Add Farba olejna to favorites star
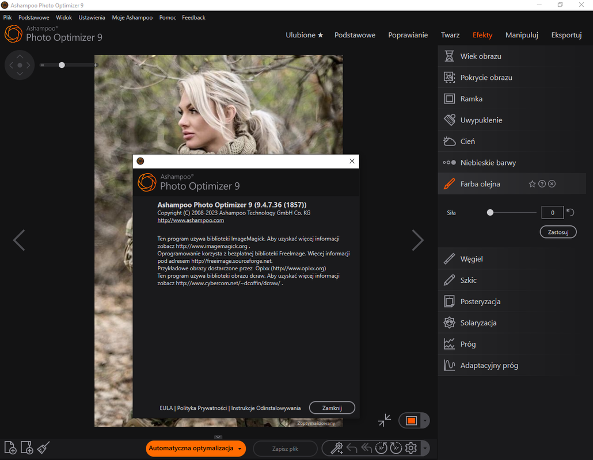 pos(532,184)
